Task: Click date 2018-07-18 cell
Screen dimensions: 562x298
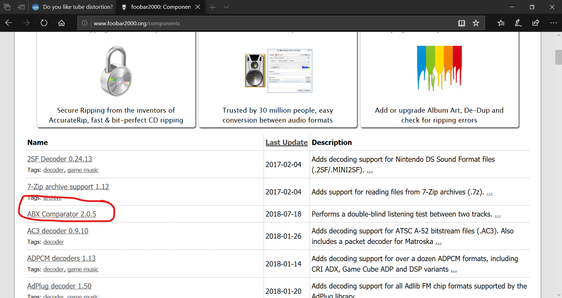Action: coord(283,214)
